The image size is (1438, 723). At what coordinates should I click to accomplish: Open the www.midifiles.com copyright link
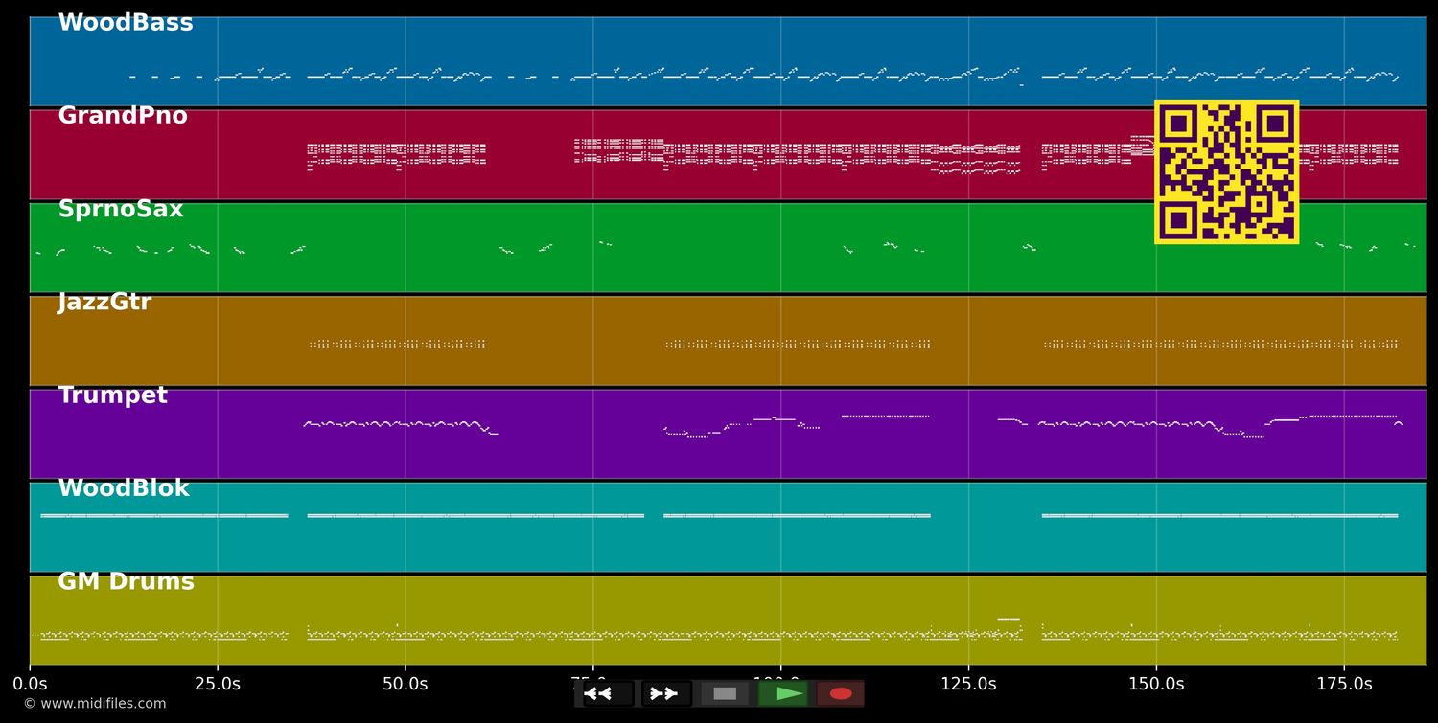[95, 704]
